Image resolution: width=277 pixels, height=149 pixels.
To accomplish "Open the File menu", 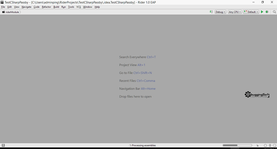I will coord(3,7).
